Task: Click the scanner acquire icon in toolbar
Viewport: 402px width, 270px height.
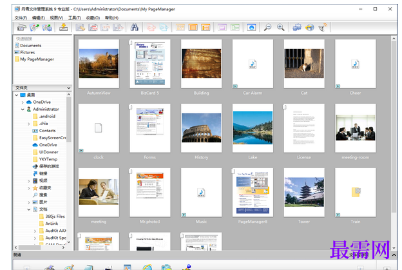Action: pyautogui.click(x=22, y=27)
